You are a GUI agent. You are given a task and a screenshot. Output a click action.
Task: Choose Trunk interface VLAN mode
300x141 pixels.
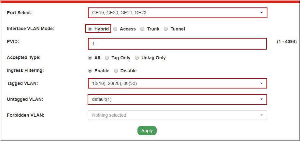click(142, 29)
